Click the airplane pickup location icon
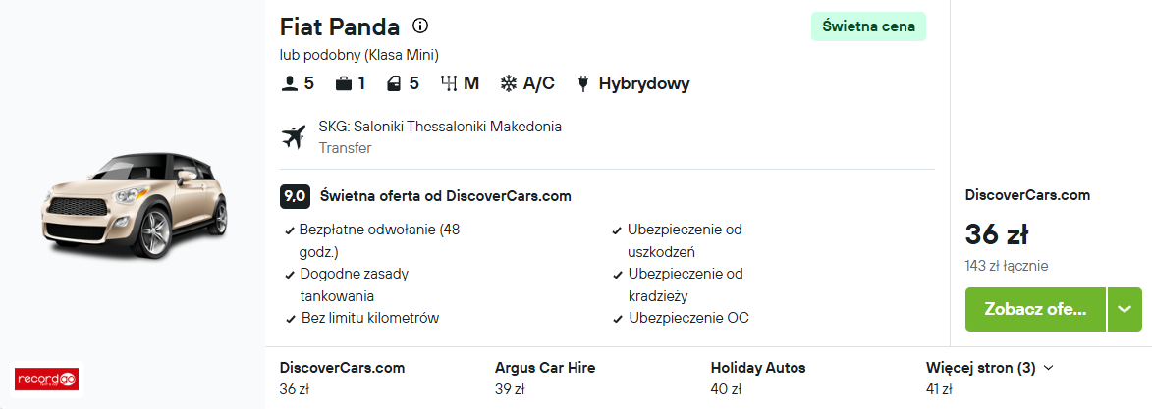This screenshot has width=1152, height=409. [293, 136]
